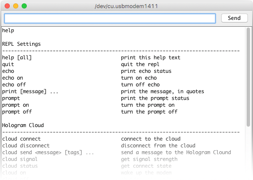
Task: Click the 'REPL Settings' section heading
Action: (22, 44)
